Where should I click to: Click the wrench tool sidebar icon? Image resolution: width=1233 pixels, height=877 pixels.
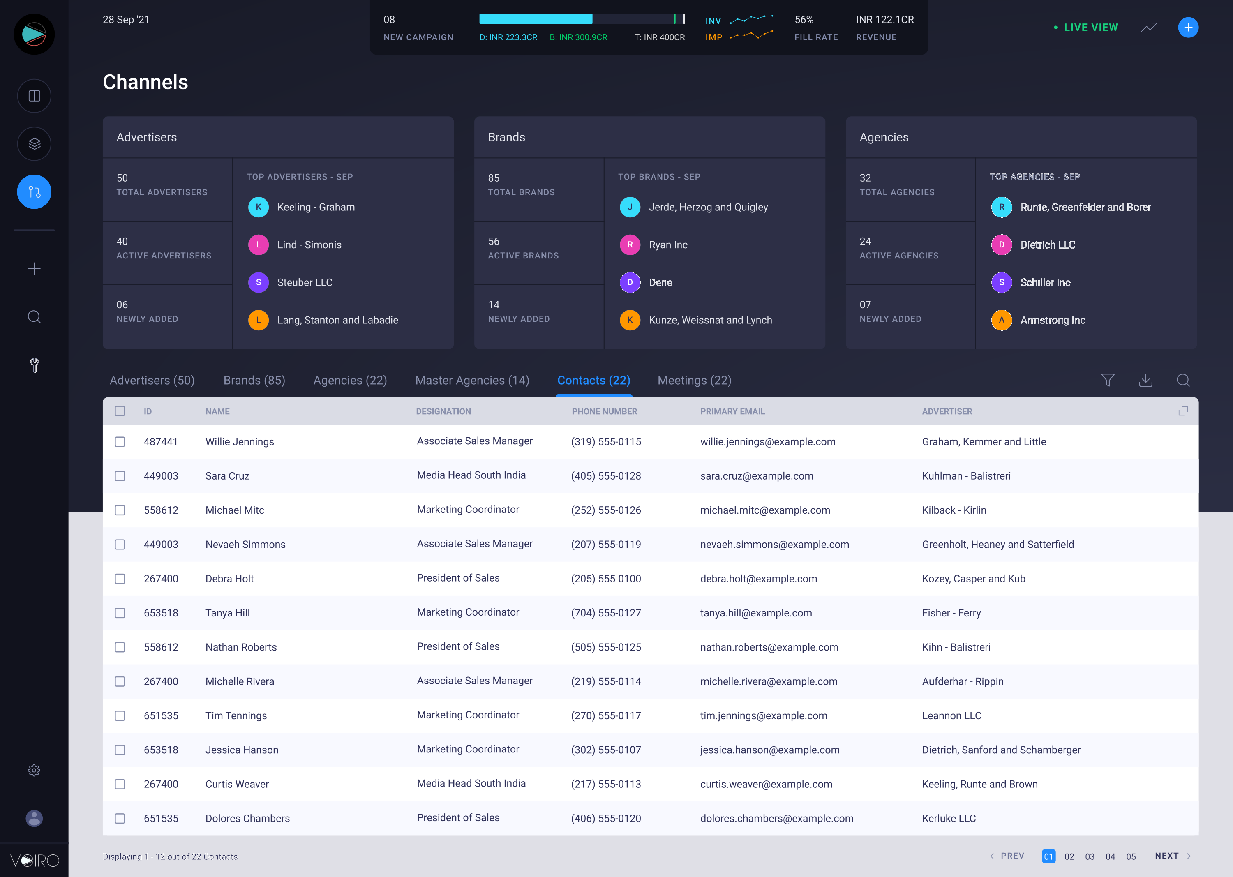(34, 365)
